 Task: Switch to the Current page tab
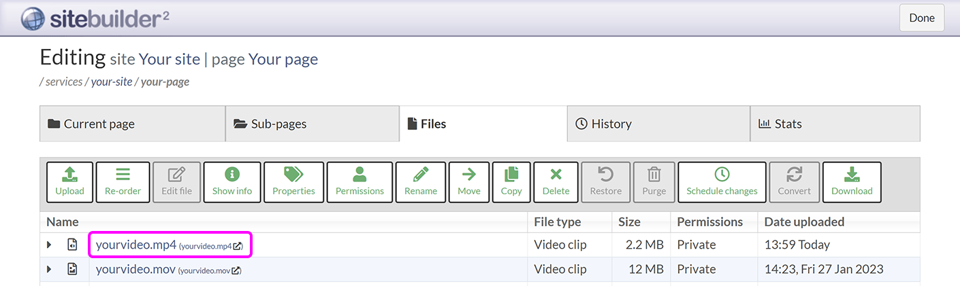coord(132,124)
